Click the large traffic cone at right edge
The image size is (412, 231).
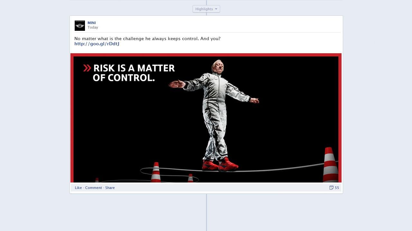click(330, 165)
